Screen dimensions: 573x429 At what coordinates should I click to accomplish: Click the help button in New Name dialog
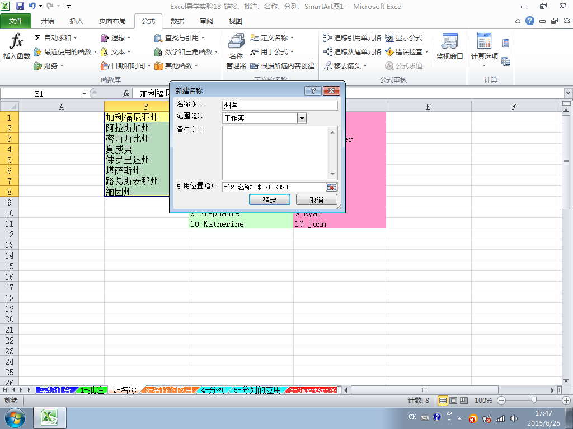tap(313, 91)
